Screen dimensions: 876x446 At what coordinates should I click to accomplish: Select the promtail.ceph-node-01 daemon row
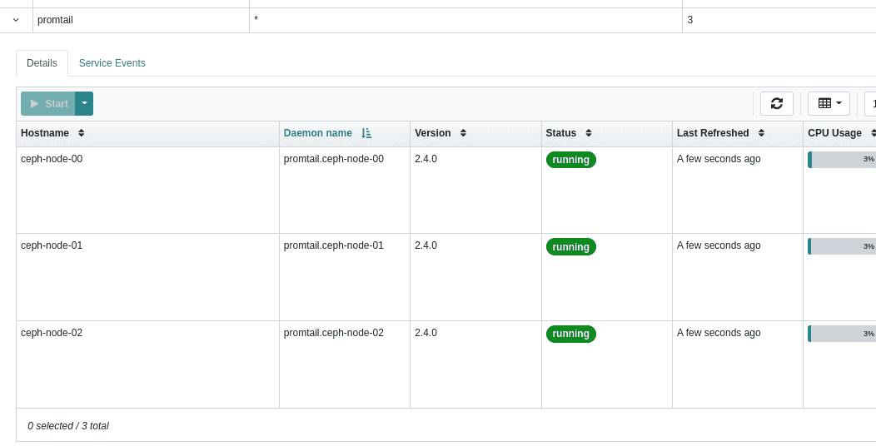point(333,245)
